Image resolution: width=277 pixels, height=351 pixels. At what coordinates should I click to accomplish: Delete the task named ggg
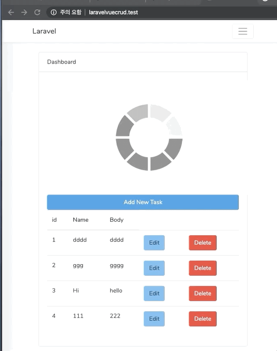tap(203, 268)
